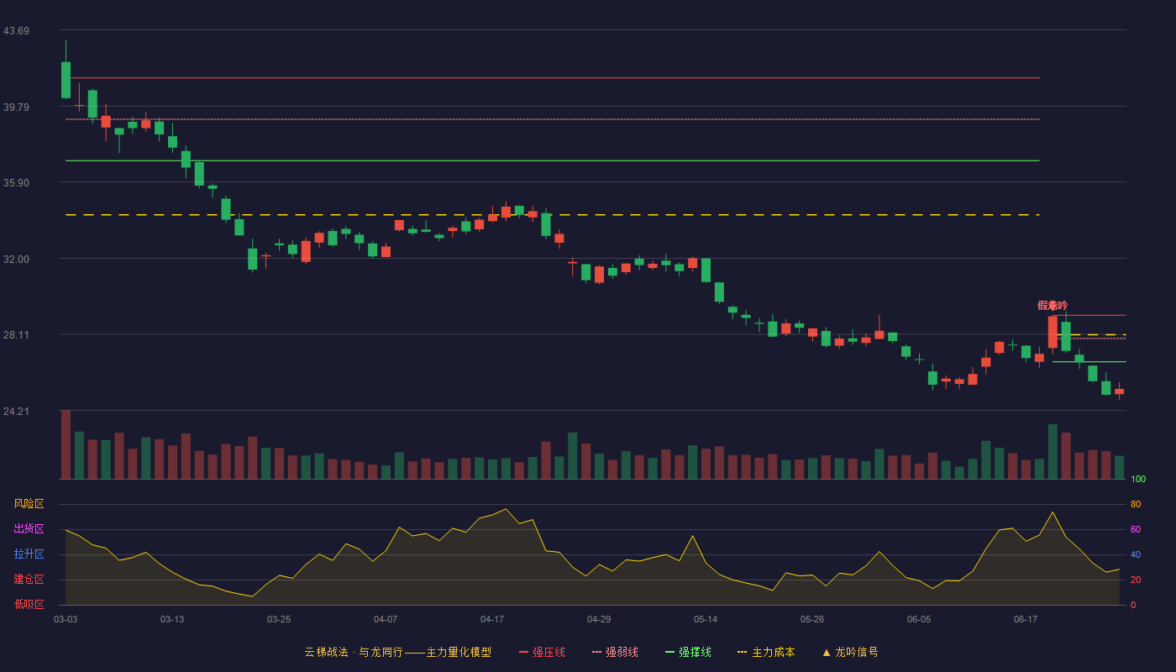Viewport: 1176px width, 672px height.
Task: Click the green 强撑线 legend marker
Action: (670, 652)
